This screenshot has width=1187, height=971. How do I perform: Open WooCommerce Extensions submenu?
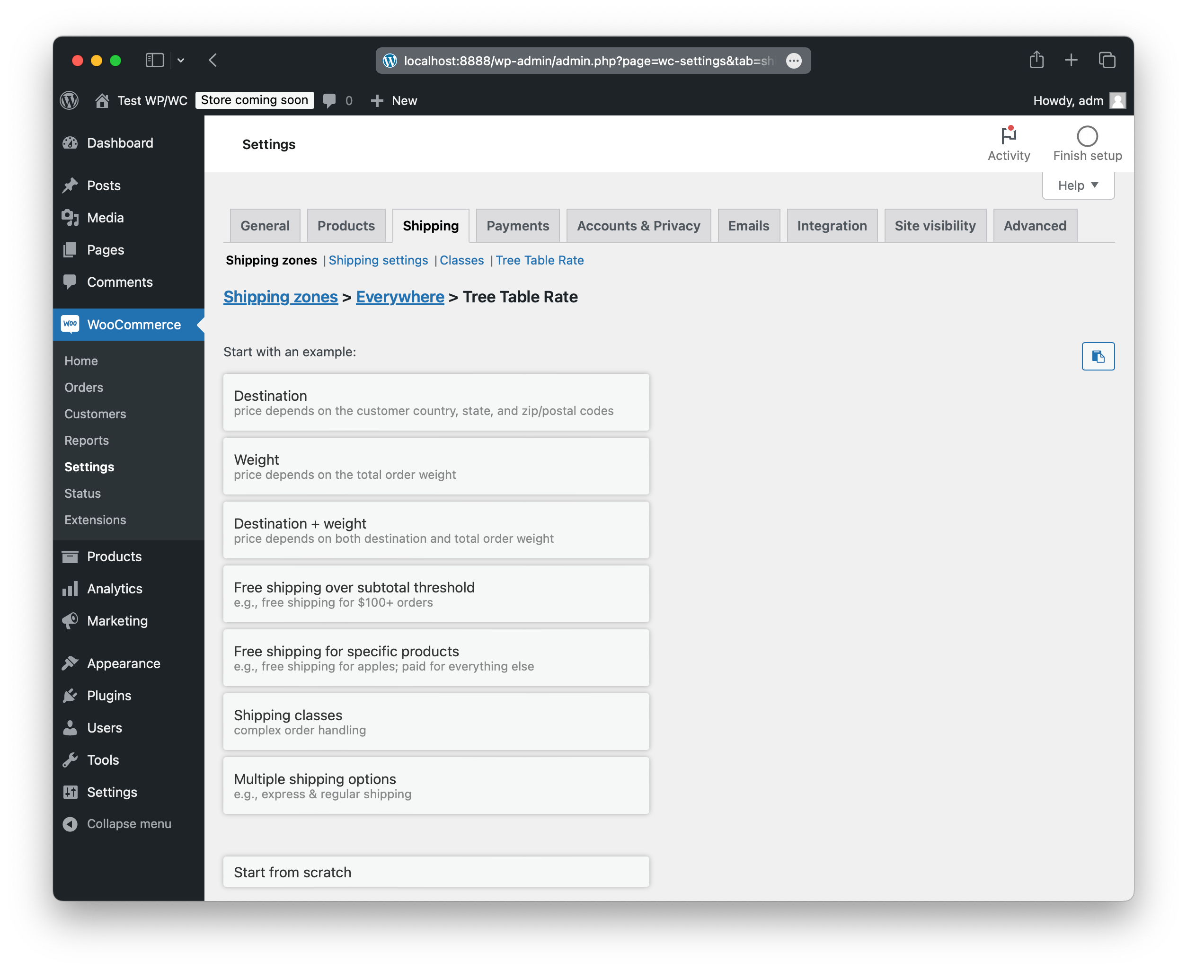click(95, 520)
